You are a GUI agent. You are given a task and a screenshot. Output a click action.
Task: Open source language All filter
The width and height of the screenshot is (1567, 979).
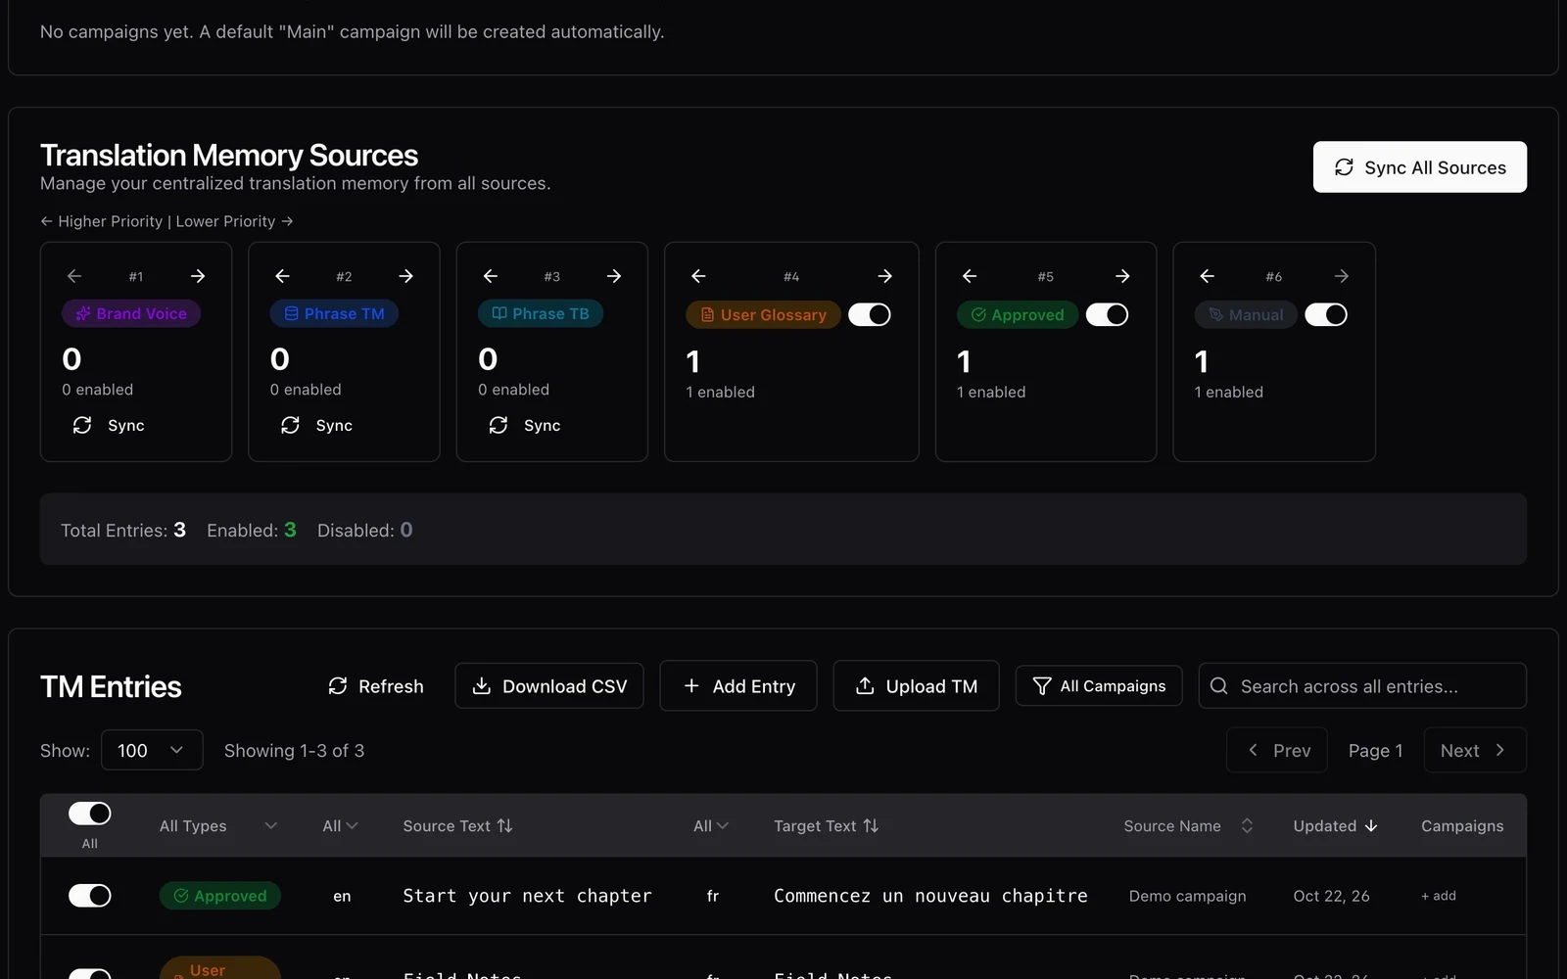pos(340,826)
